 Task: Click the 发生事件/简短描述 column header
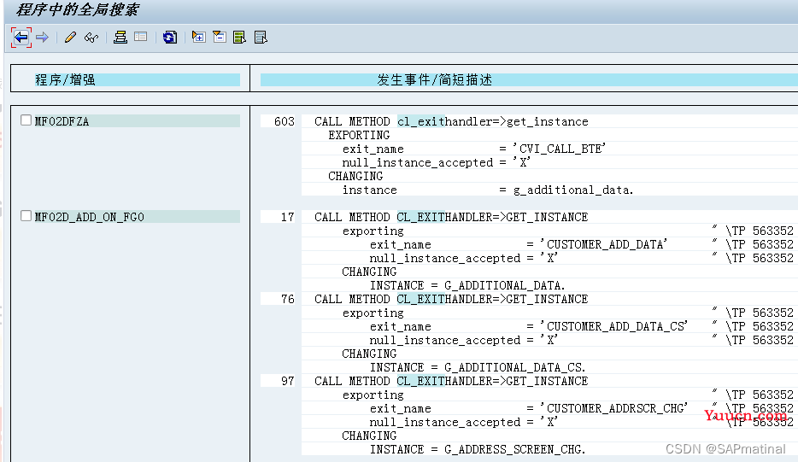click(434, 80)
